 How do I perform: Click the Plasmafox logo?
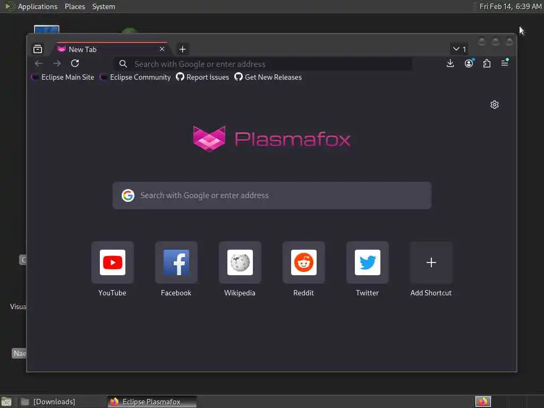tap(271, 139)
